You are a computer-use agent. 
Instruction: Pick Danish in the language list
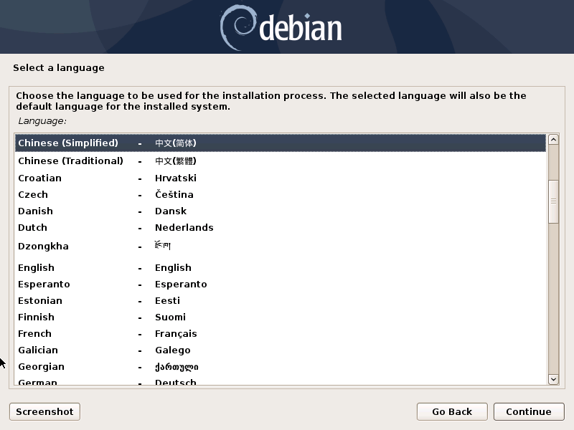[281, 211]
